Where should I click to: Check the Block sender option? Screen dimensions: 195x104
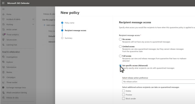pos(123,99)
